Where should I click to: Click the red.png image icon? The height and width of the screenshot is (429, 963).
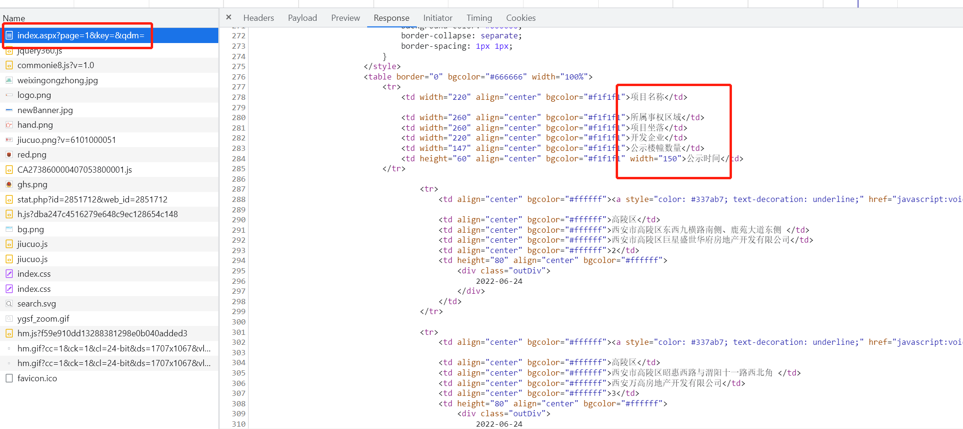(x=9, y=155)
